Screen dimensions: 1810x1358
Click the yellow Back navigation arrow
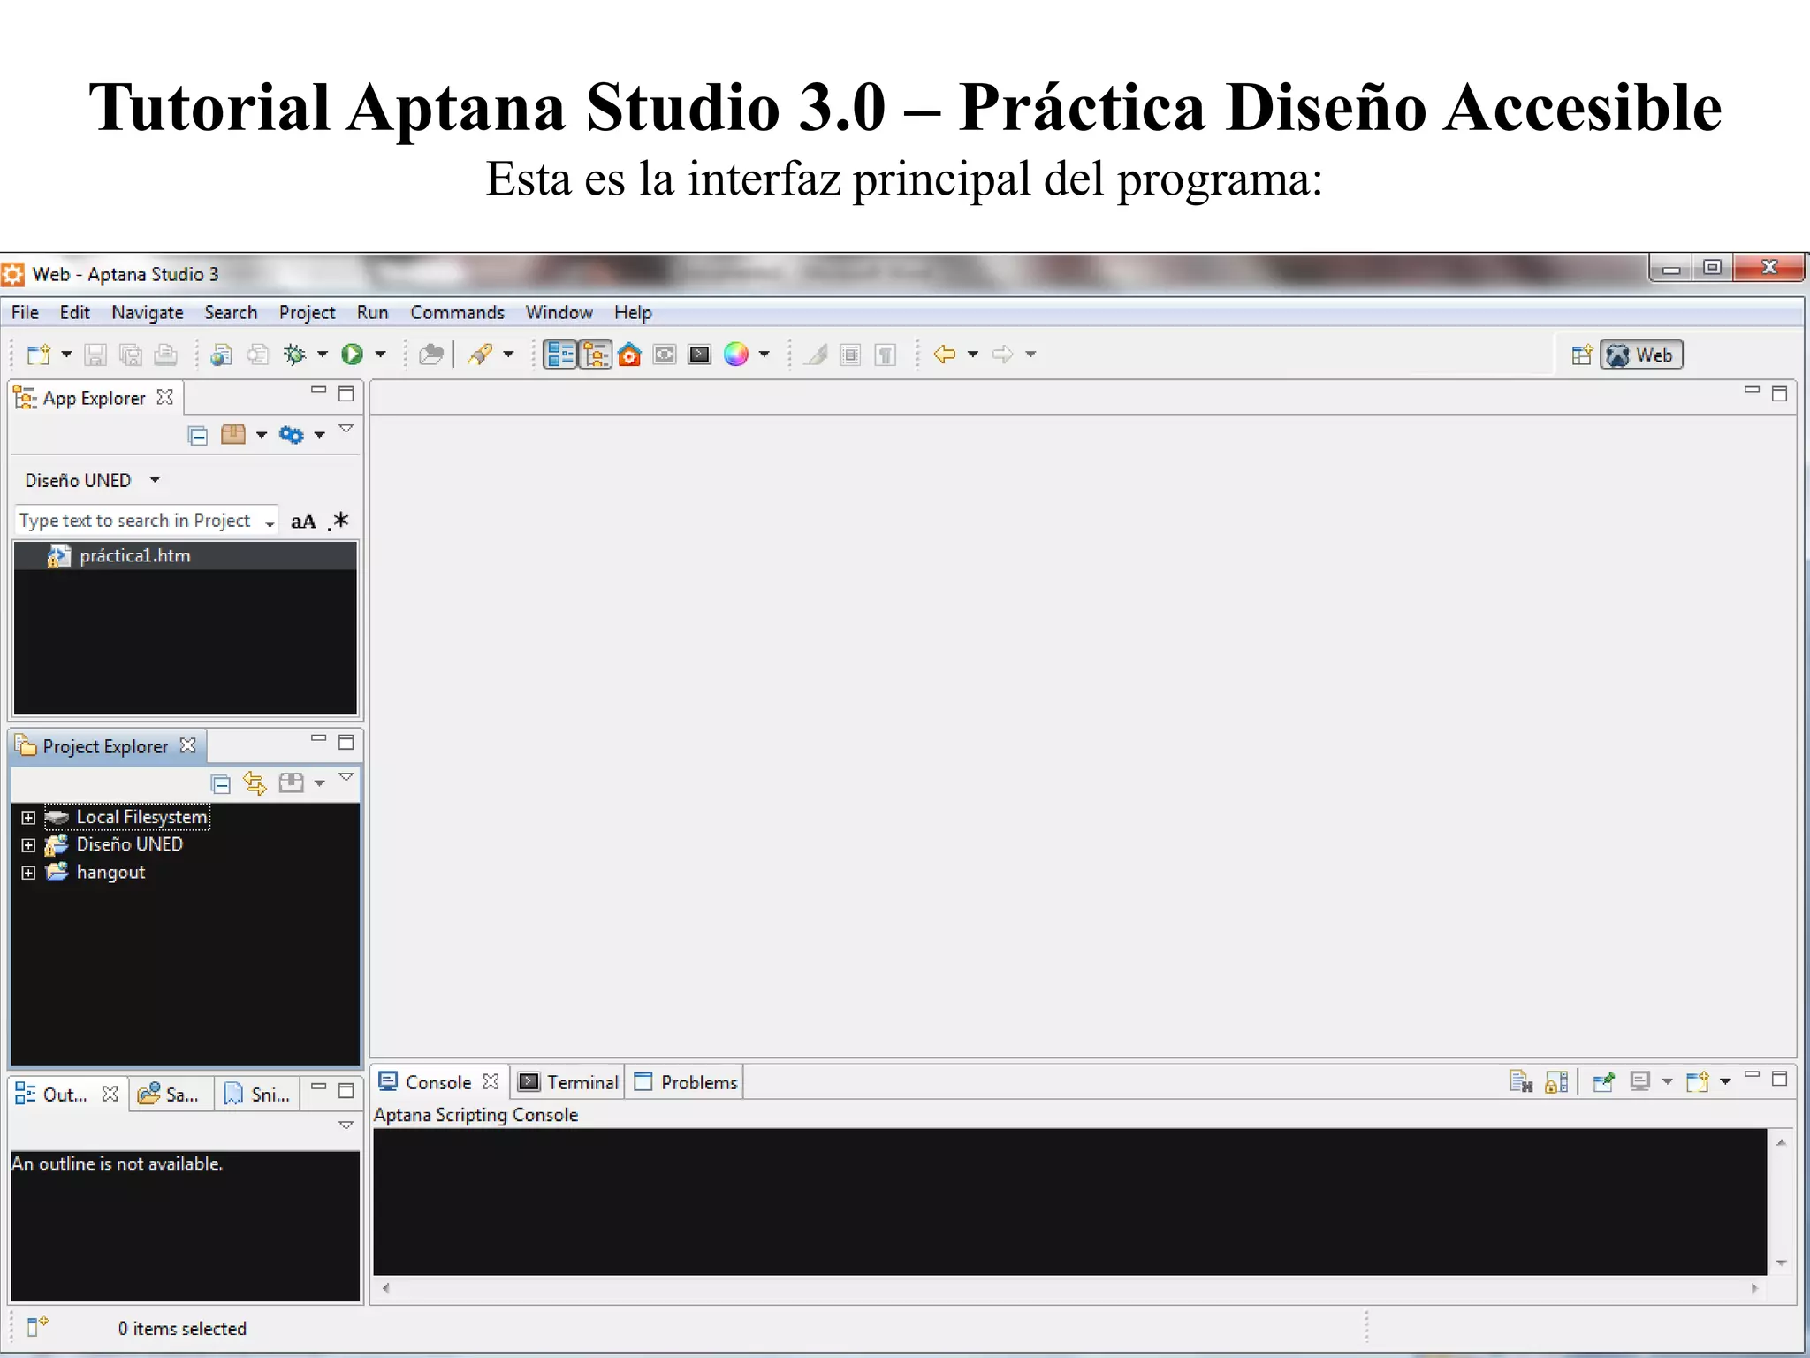click(x=945, y=355)
